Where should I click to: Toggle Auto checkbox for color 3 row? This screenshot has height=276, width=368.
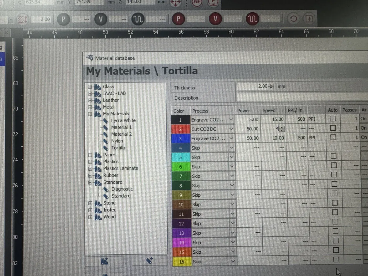click(x=333, y=137)
